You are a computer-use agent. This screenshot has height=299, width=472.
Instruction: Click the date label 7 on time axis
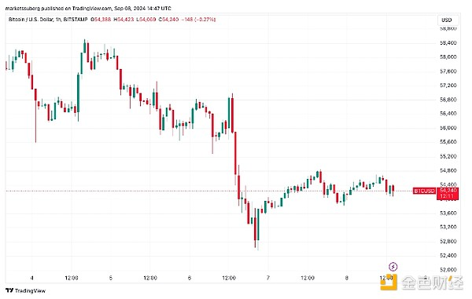268,278
